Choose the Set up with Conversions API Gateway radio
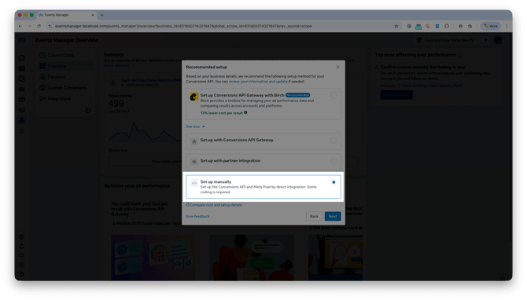The width and height of the screenshot is (527, 300). [x=334, y=141]
